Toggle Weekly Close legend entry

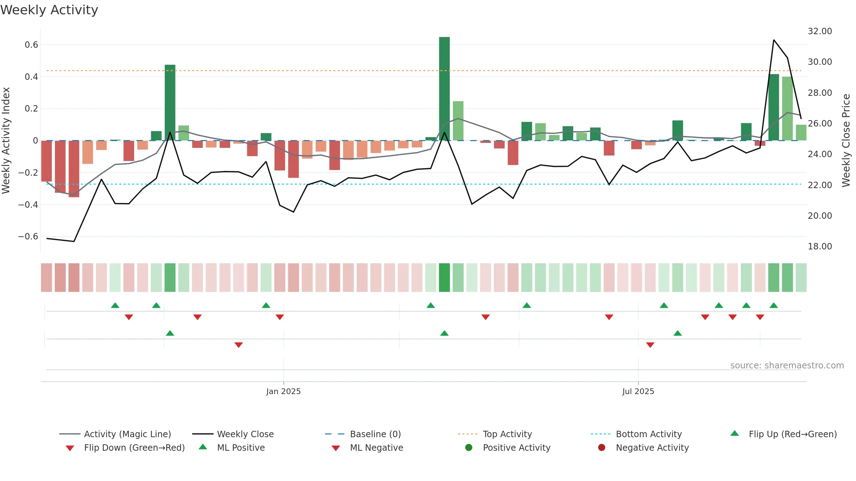233,434
